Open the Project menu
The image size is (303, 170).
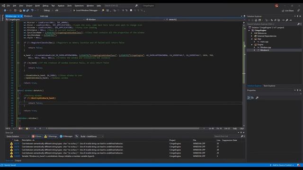pos(29,6)
